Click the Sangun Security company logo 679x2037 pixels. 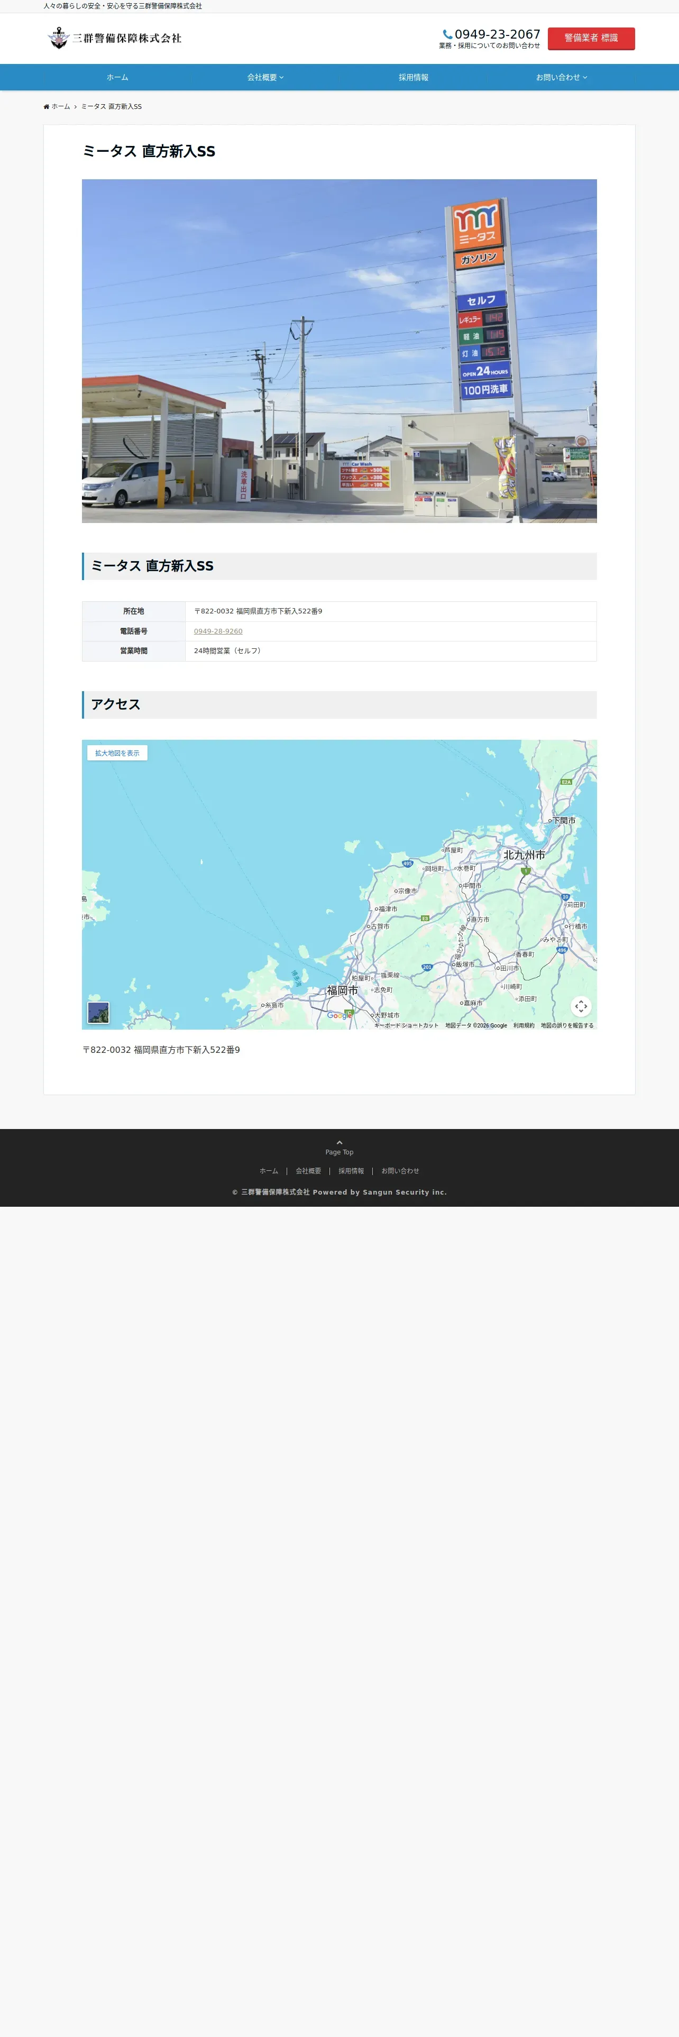tap(115, 38)
